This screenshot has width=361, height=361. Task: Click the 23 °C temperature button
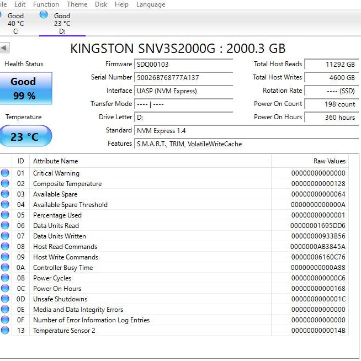click(25, 136)
